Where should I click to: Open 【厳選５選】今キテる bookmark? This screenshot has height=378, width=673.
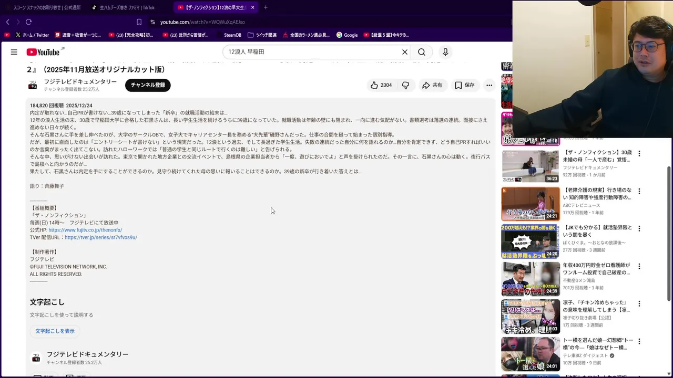click(386, 35)
